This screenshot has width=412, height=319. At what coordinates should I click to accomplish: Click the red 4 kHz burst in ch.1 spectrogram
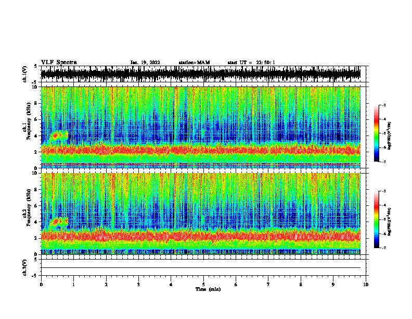click(59, 137)
